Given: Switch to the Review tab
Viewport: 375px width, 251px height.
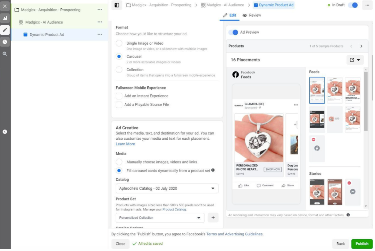Looking at the screenshot, I should (x=252, y=15).
